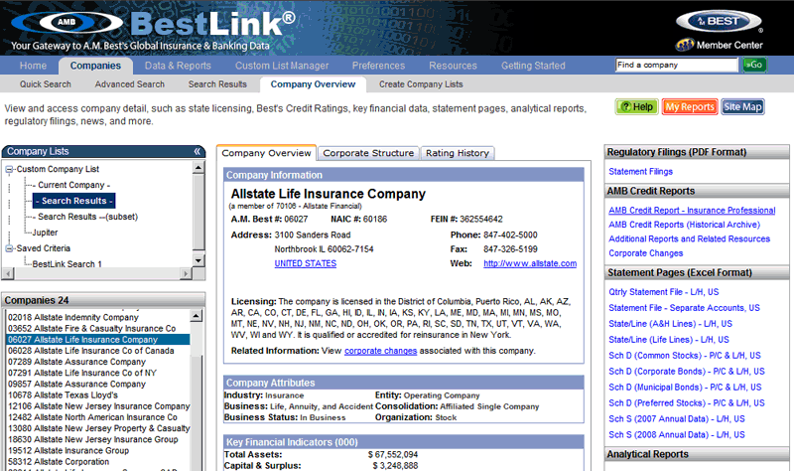The image size is (794, 471).
Task: Select 02018 Allstate Indemnity Company
Action: 72,317
